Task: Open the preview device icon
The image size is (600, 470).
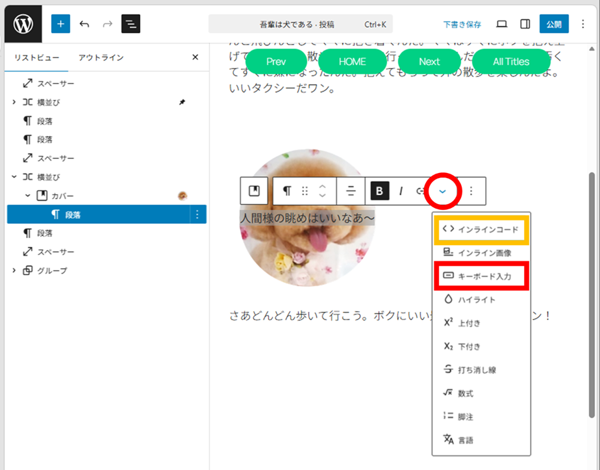Action: (501, 24)
